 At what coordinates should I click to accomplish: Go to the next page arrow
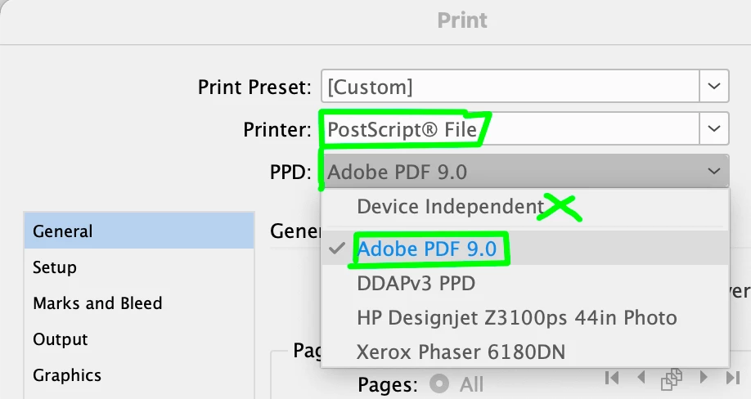pos(703,378)
